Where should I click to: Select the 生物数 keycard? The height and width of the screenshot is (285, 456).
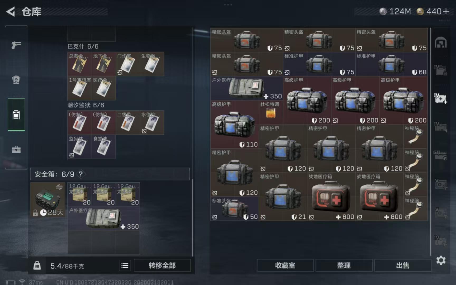152,64
